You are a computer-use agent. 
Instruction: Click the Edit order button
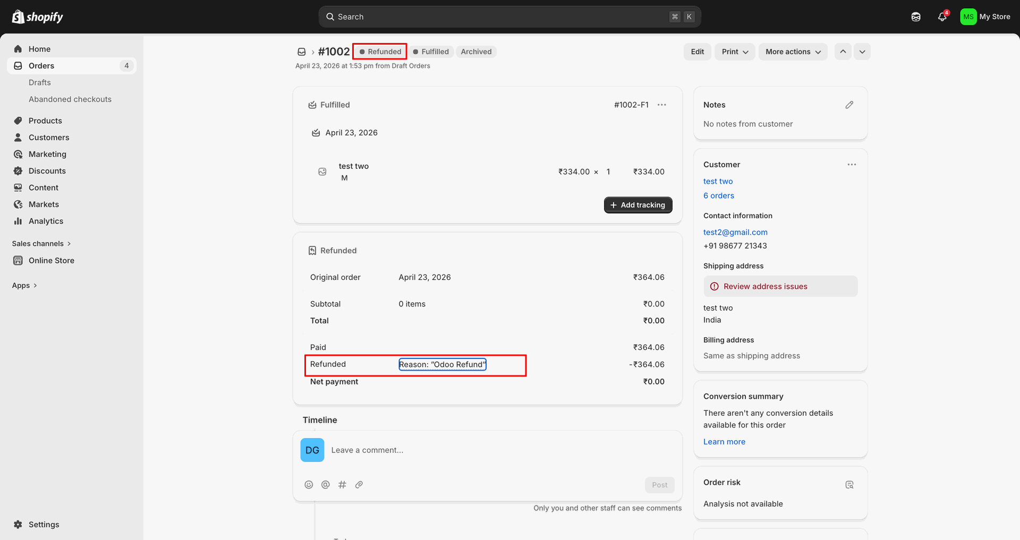[x=698, y=52]
